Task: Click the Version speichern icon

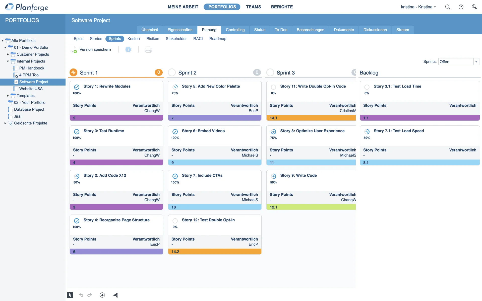Action: 73,50
